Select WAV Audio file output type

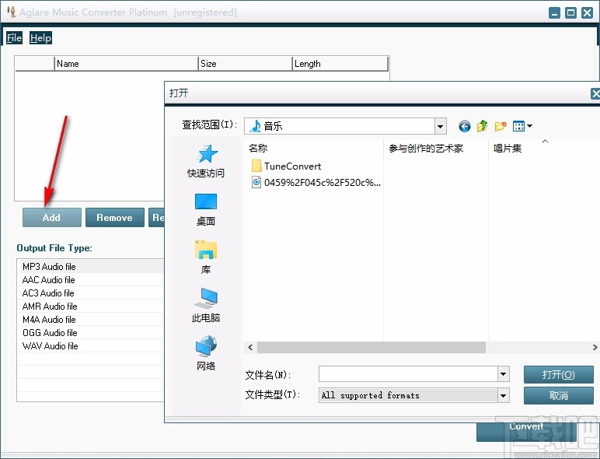click(x=91, y=346)
